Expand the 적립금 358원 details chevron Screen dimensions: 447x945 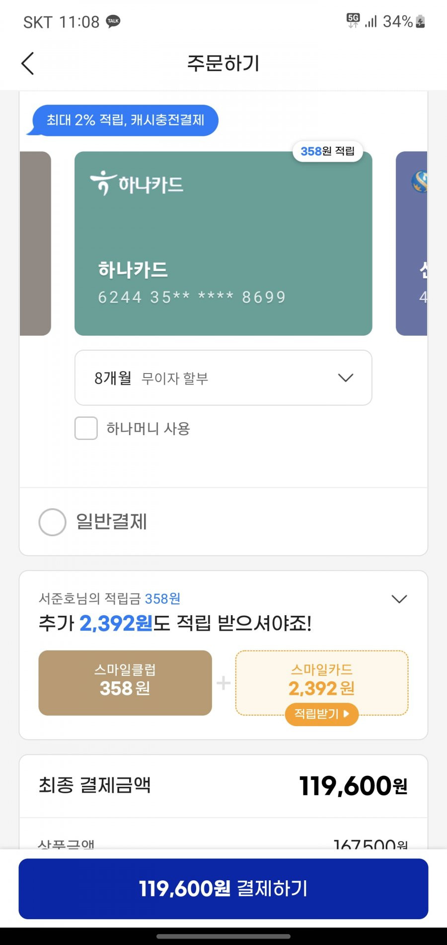coord(399,599)
